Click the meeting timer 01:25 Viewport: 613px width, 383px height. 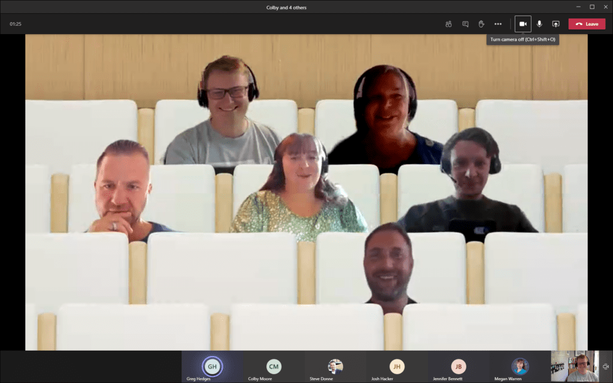(x=16, y=24)
